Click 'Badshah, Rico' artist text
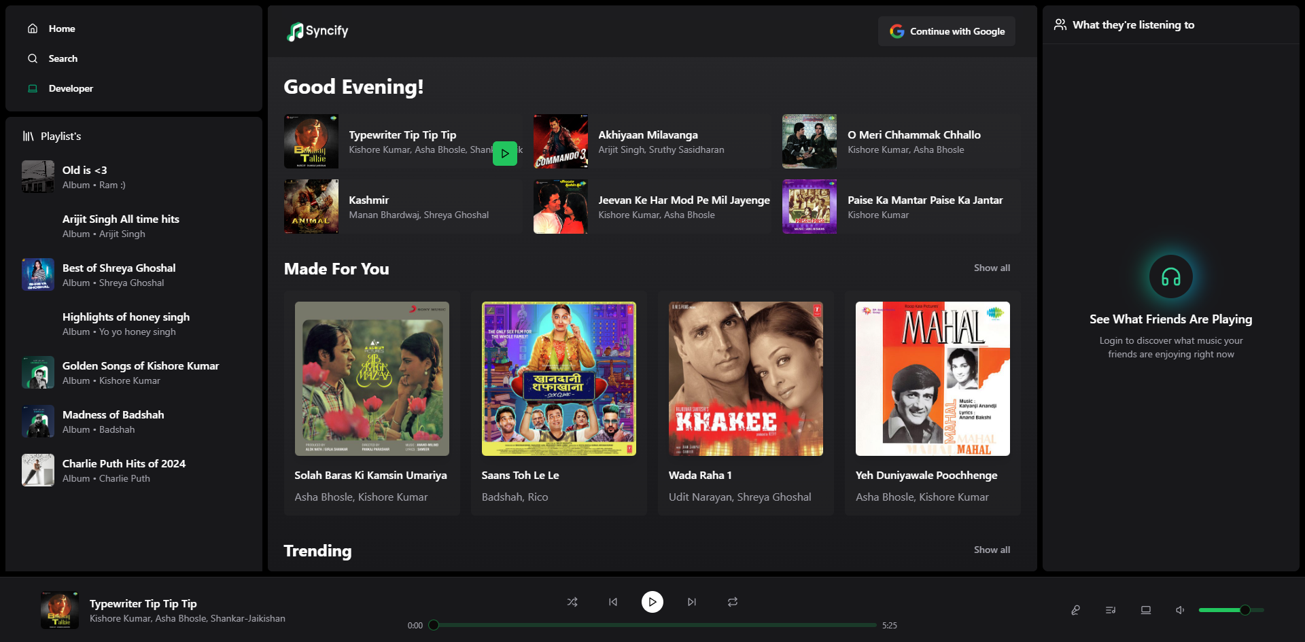The width and height of the screenshot is (1305, 642). pyautogui.click(x=515, y=497)
